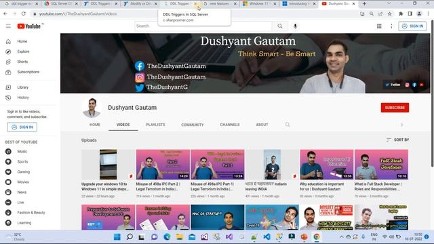
Task: Open Chrome extensions puzzle icon
Action: pos(401,14)
